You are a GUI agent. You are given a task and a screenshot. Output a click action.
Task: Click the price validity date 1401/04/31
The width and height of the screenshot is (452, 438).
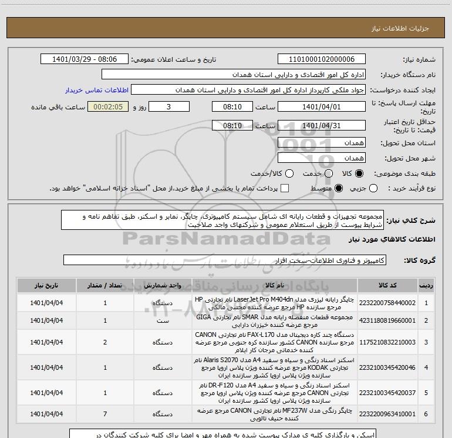[x=322, y=126]
